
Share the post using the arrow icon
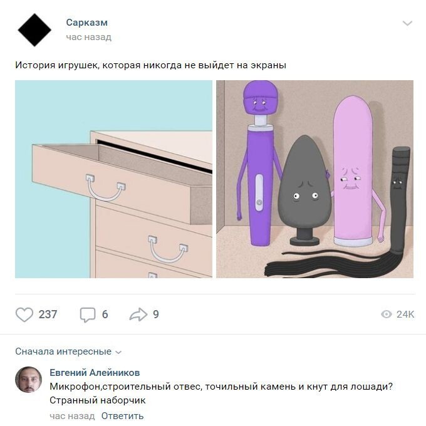click(138, 314)
